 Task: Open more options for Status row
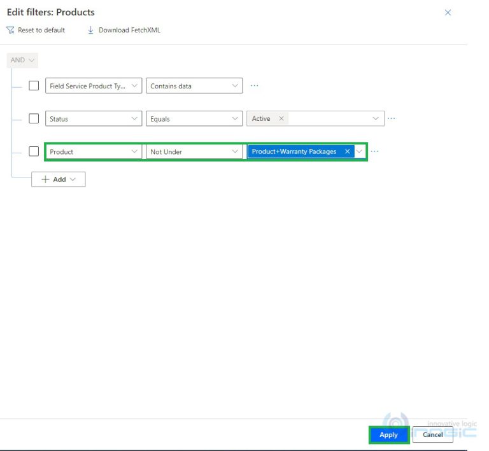391,118
